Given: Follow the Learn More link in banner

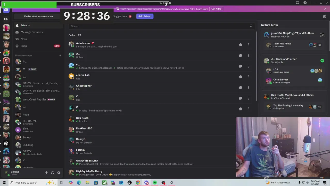Looking at the screenshot, I should 202,9.
